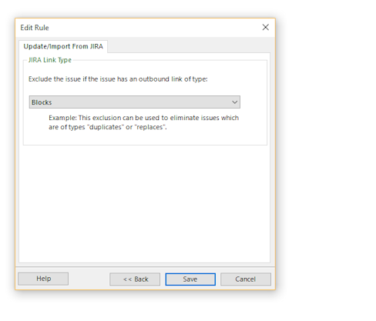The height and width of the screenshot is (321, 376).
Task: Click the Example description paragraph
Action: pos(143,122)
